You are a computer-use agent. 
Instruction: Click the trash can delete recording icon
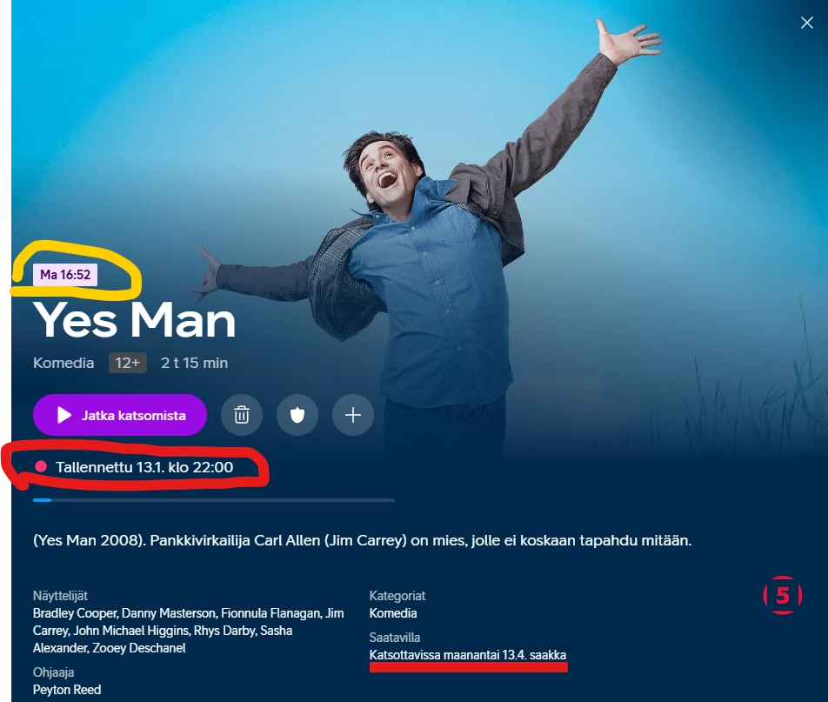(x=242, y=415)
